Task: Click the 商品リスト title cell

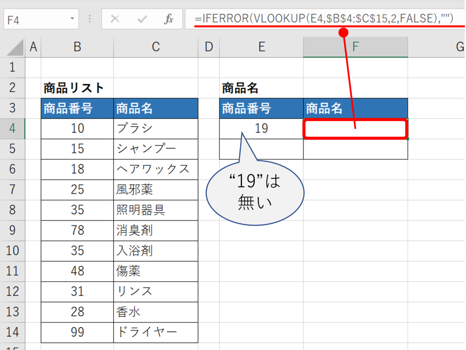Action: (77, 88)
